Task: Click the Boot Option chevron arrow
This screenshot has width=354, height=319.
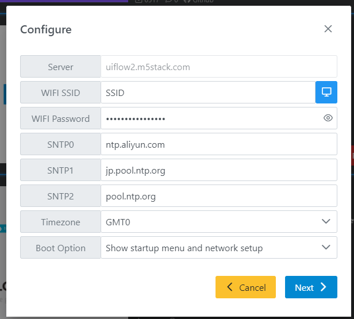Action: pyautogui.click(x=326, y=248)
